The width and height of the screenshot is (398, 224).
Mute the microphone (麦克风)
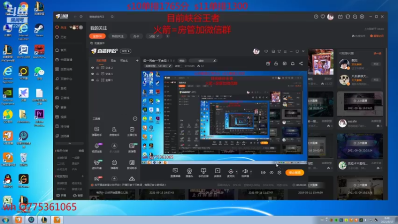pyautogui.click(x=230, y=172)
